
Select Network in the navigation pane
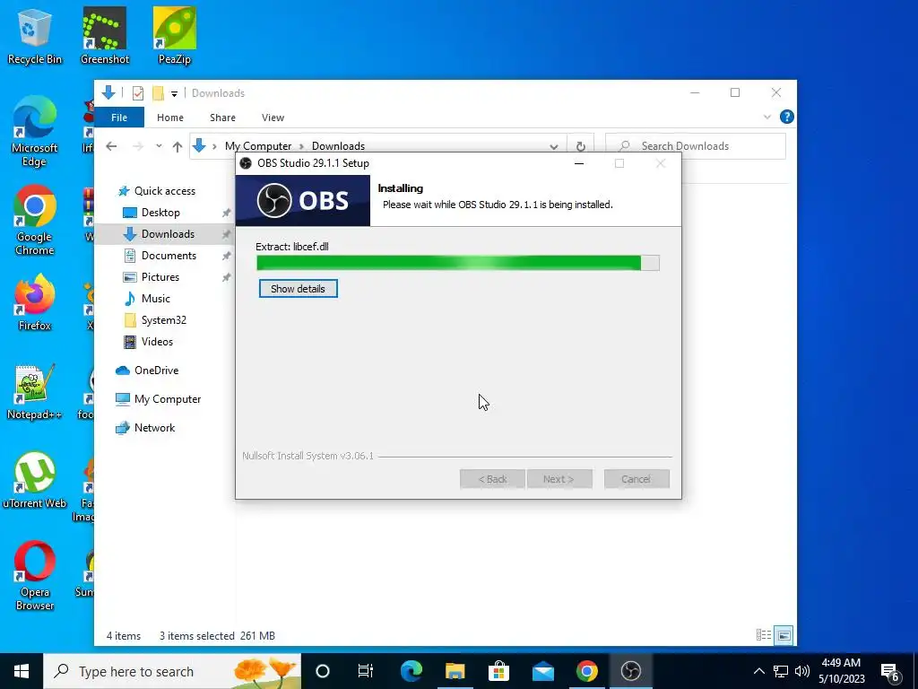pos(154,428)
